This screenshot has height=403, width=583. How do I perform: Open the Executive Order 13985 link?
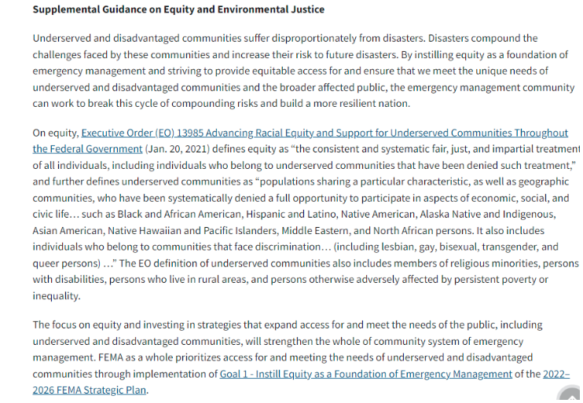(324, 133)
